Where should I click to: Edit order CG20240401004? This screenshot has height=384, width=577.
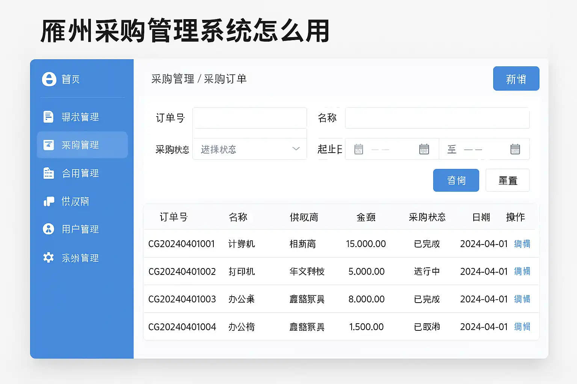click(522, 327)
